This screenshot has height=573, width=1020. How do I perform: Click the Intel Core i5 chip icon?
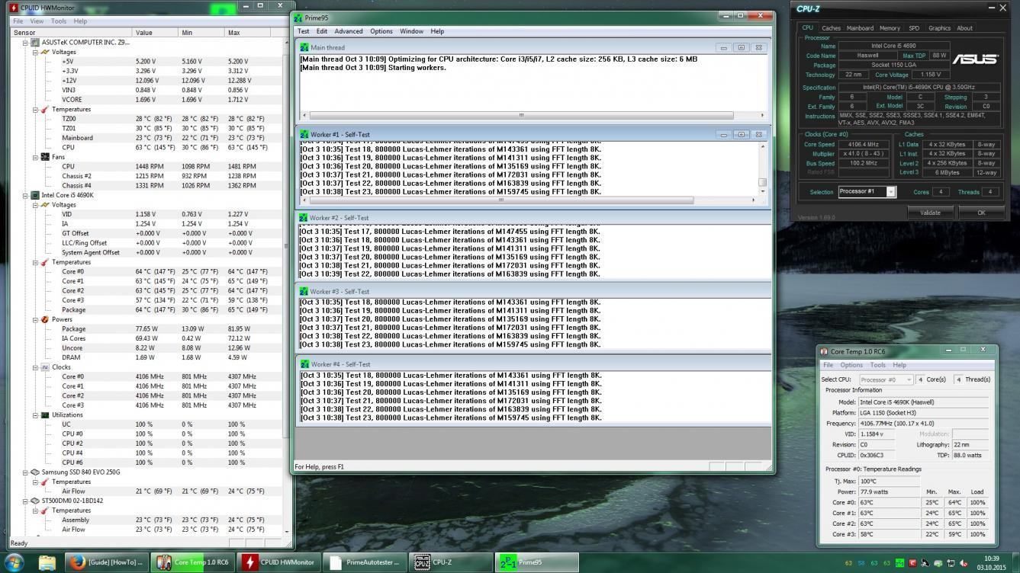pos(35,195)
